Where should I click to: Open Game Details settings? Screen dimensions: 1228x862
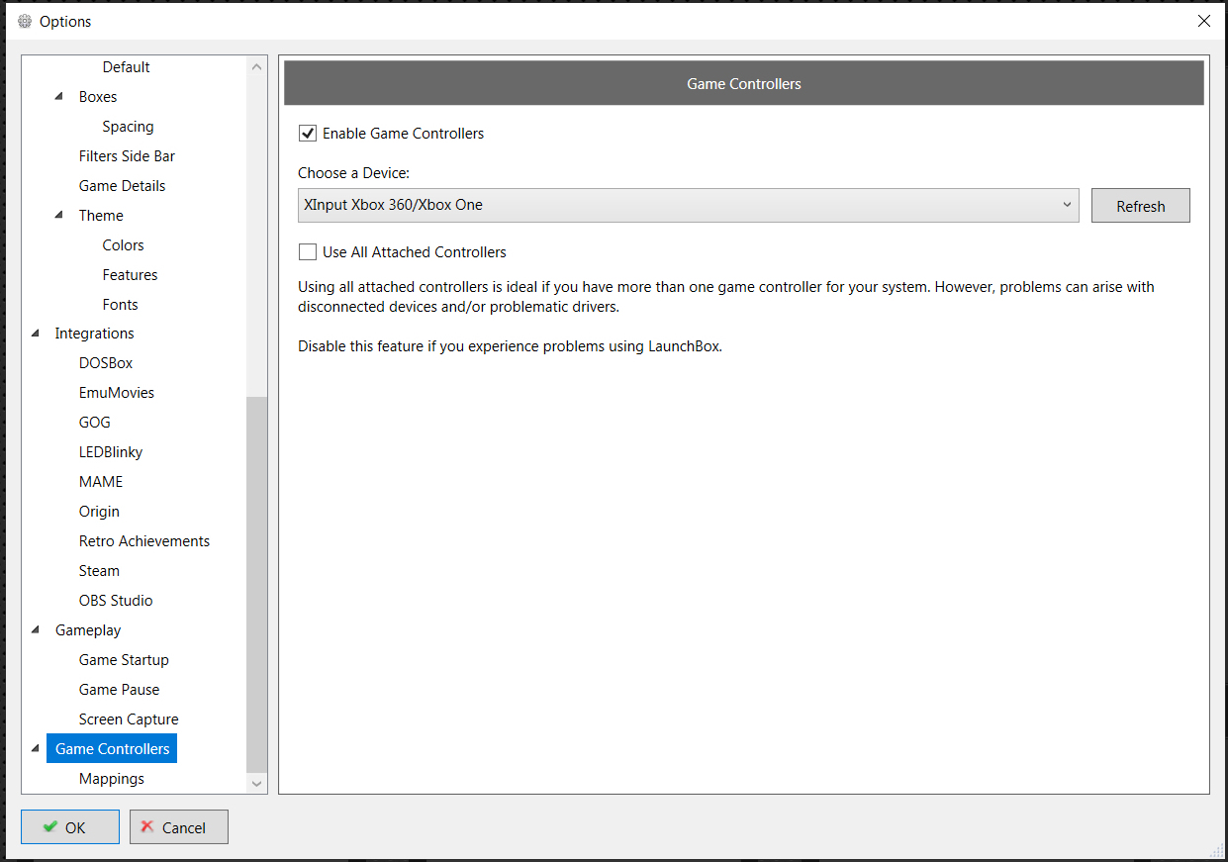point(122,186)
